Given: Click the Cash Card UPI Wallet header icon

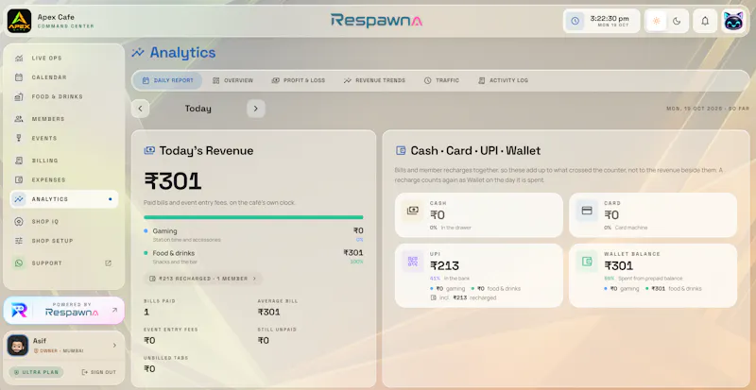Looking at the screenshot, I should click(x=400, y=150).
